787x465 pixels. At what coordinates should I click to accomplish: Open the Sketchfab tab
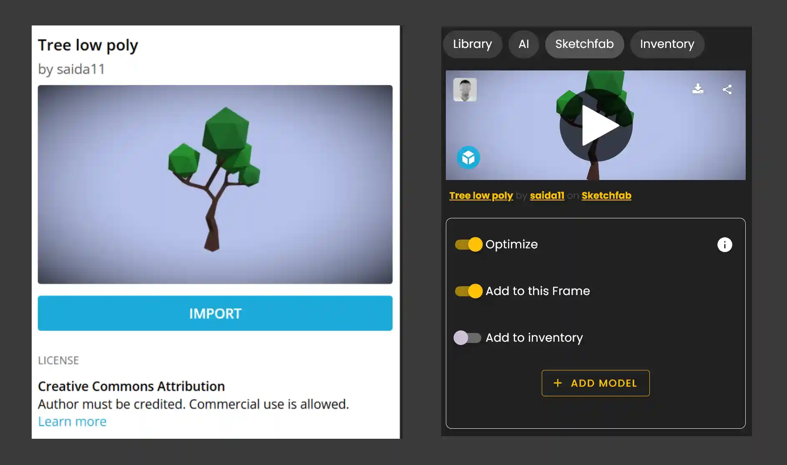click(584, 44)
